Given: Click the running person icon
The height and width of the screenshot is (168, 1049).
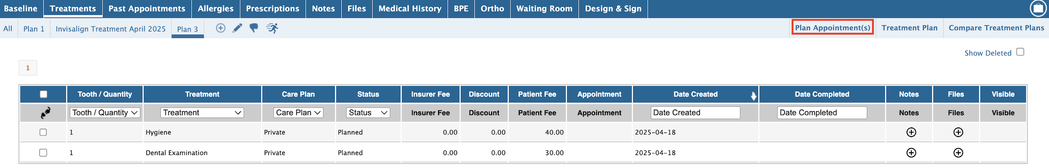Looking at the screenshot, I should (272, 28).
